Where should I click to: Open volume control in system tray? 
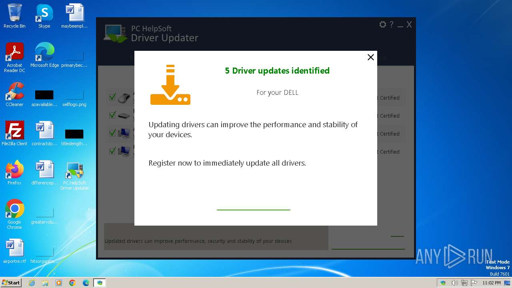tap(454, 283)
